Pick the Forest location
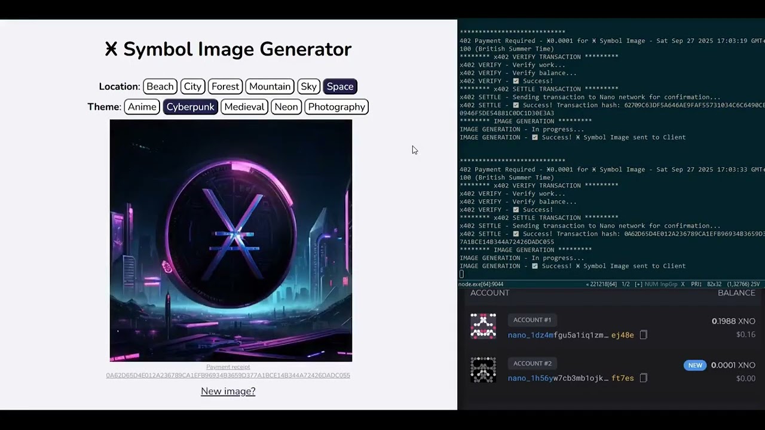The height and width of the screenshot is (430, 765). click(x=225, y=87)
